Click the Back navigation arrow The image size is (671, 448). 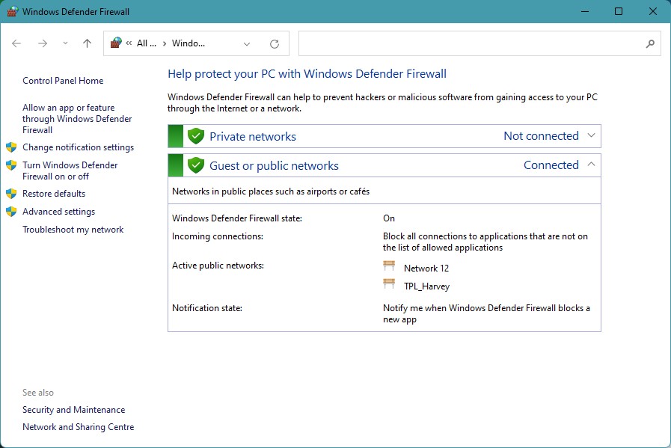(x=16, y=43)
